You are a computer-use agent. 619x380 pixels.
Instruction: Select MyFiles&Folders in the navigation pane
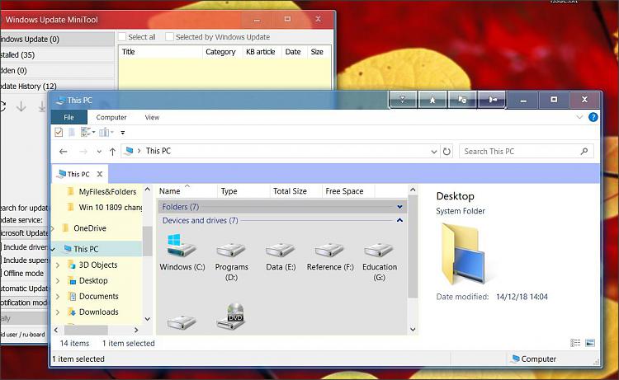click(107, 191)
